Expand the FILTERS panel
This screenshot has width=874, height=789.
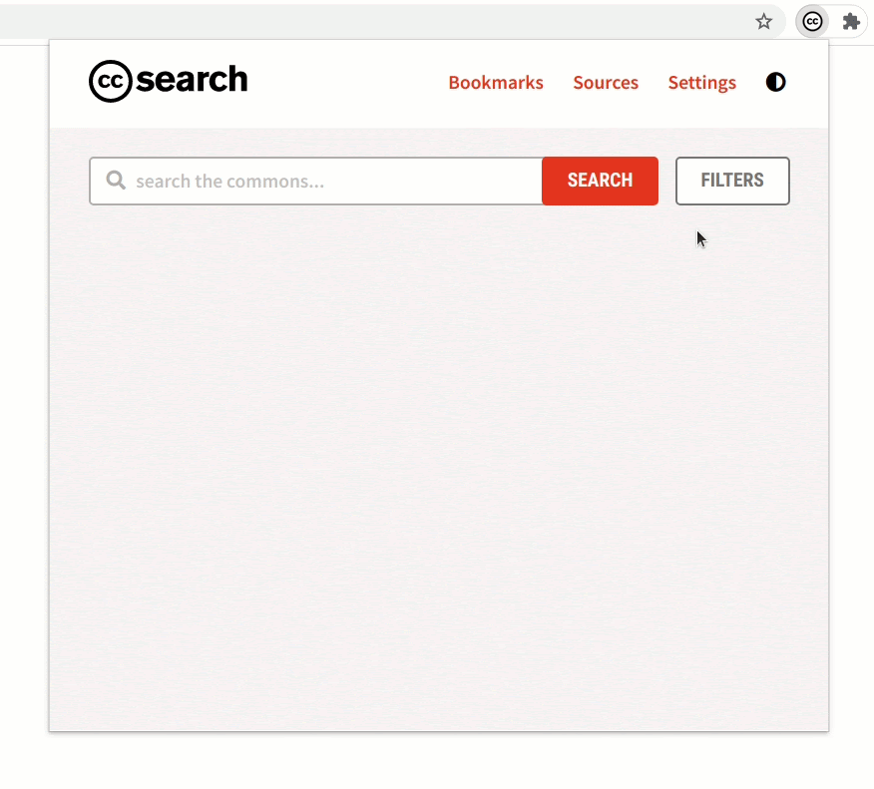pos(732,181)
